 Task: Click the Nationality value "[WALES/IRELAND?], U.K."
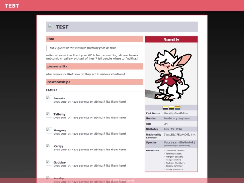(180, 135)
